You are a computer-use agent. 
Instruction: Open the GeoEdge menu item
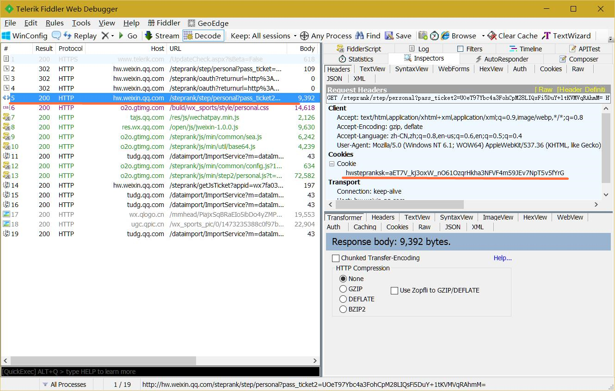tap(208, 23)
